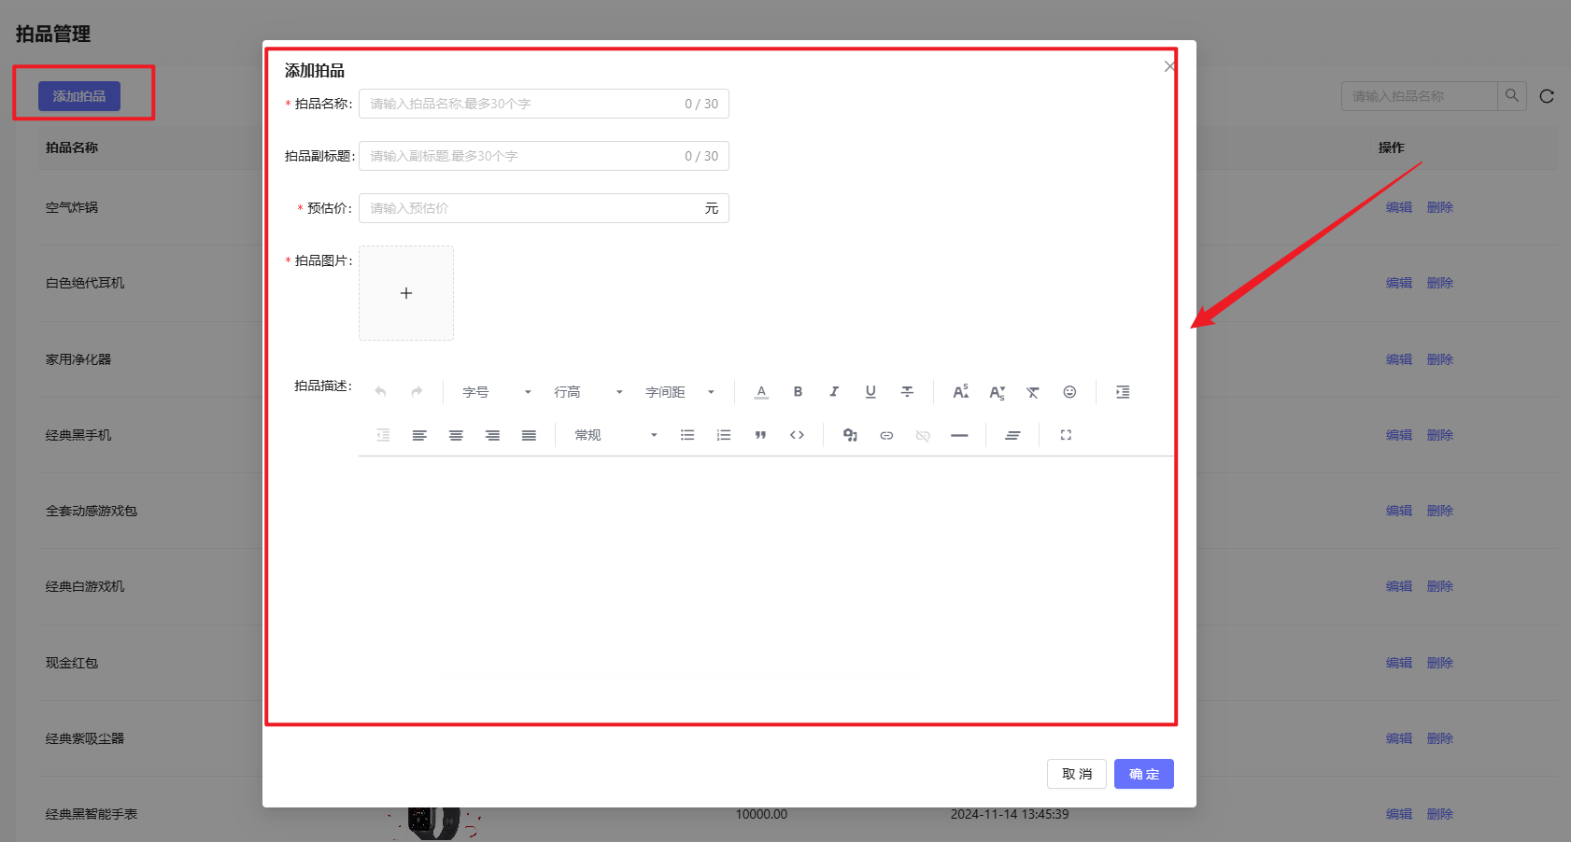Click the plus box to upload 拍品图片
The image size is (1571, 842).
click(406, 293)
